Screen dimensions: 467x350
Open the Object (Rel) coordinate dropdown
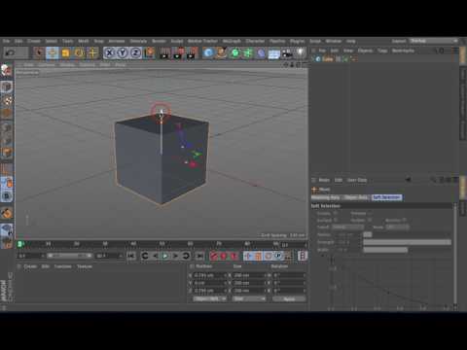(209, 298)
